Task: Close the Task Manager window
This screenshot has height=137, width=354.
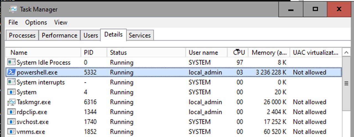Action: point(339,9)
